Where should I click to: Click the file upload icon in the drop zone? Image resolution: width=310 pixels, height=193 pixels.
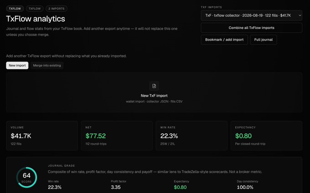[x=154, y=86]
